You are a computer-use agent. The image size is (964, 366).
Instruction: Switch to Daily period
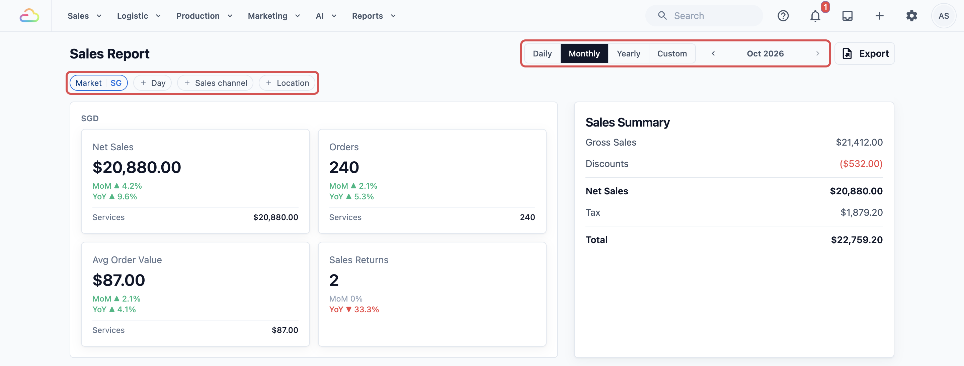542,53
